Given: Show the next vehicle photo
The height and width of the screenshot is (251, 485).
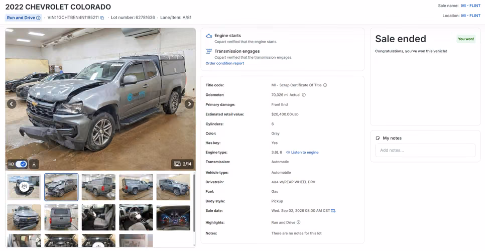Looking at the screenshot, I should [189, 104].
